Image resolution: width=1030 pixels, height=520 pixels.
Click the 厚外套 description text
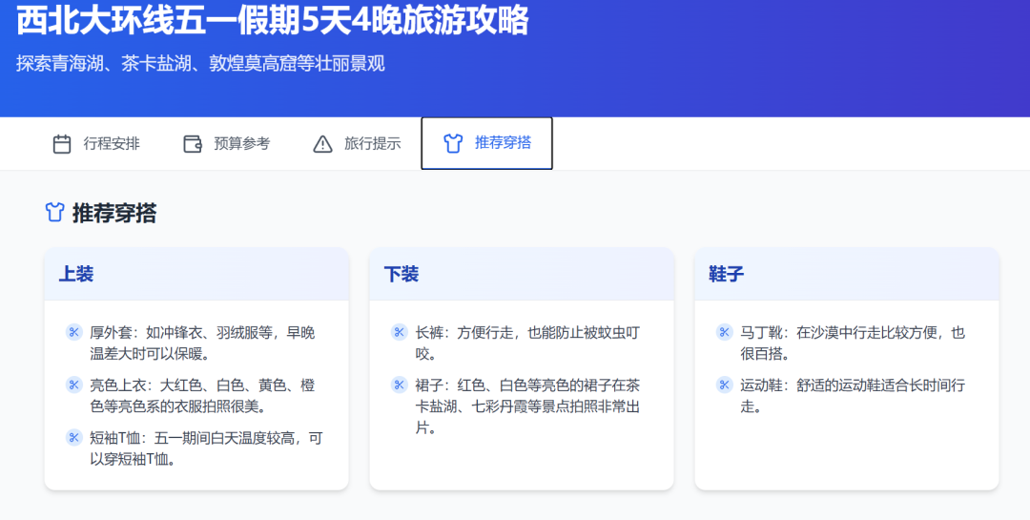point(202,343)
